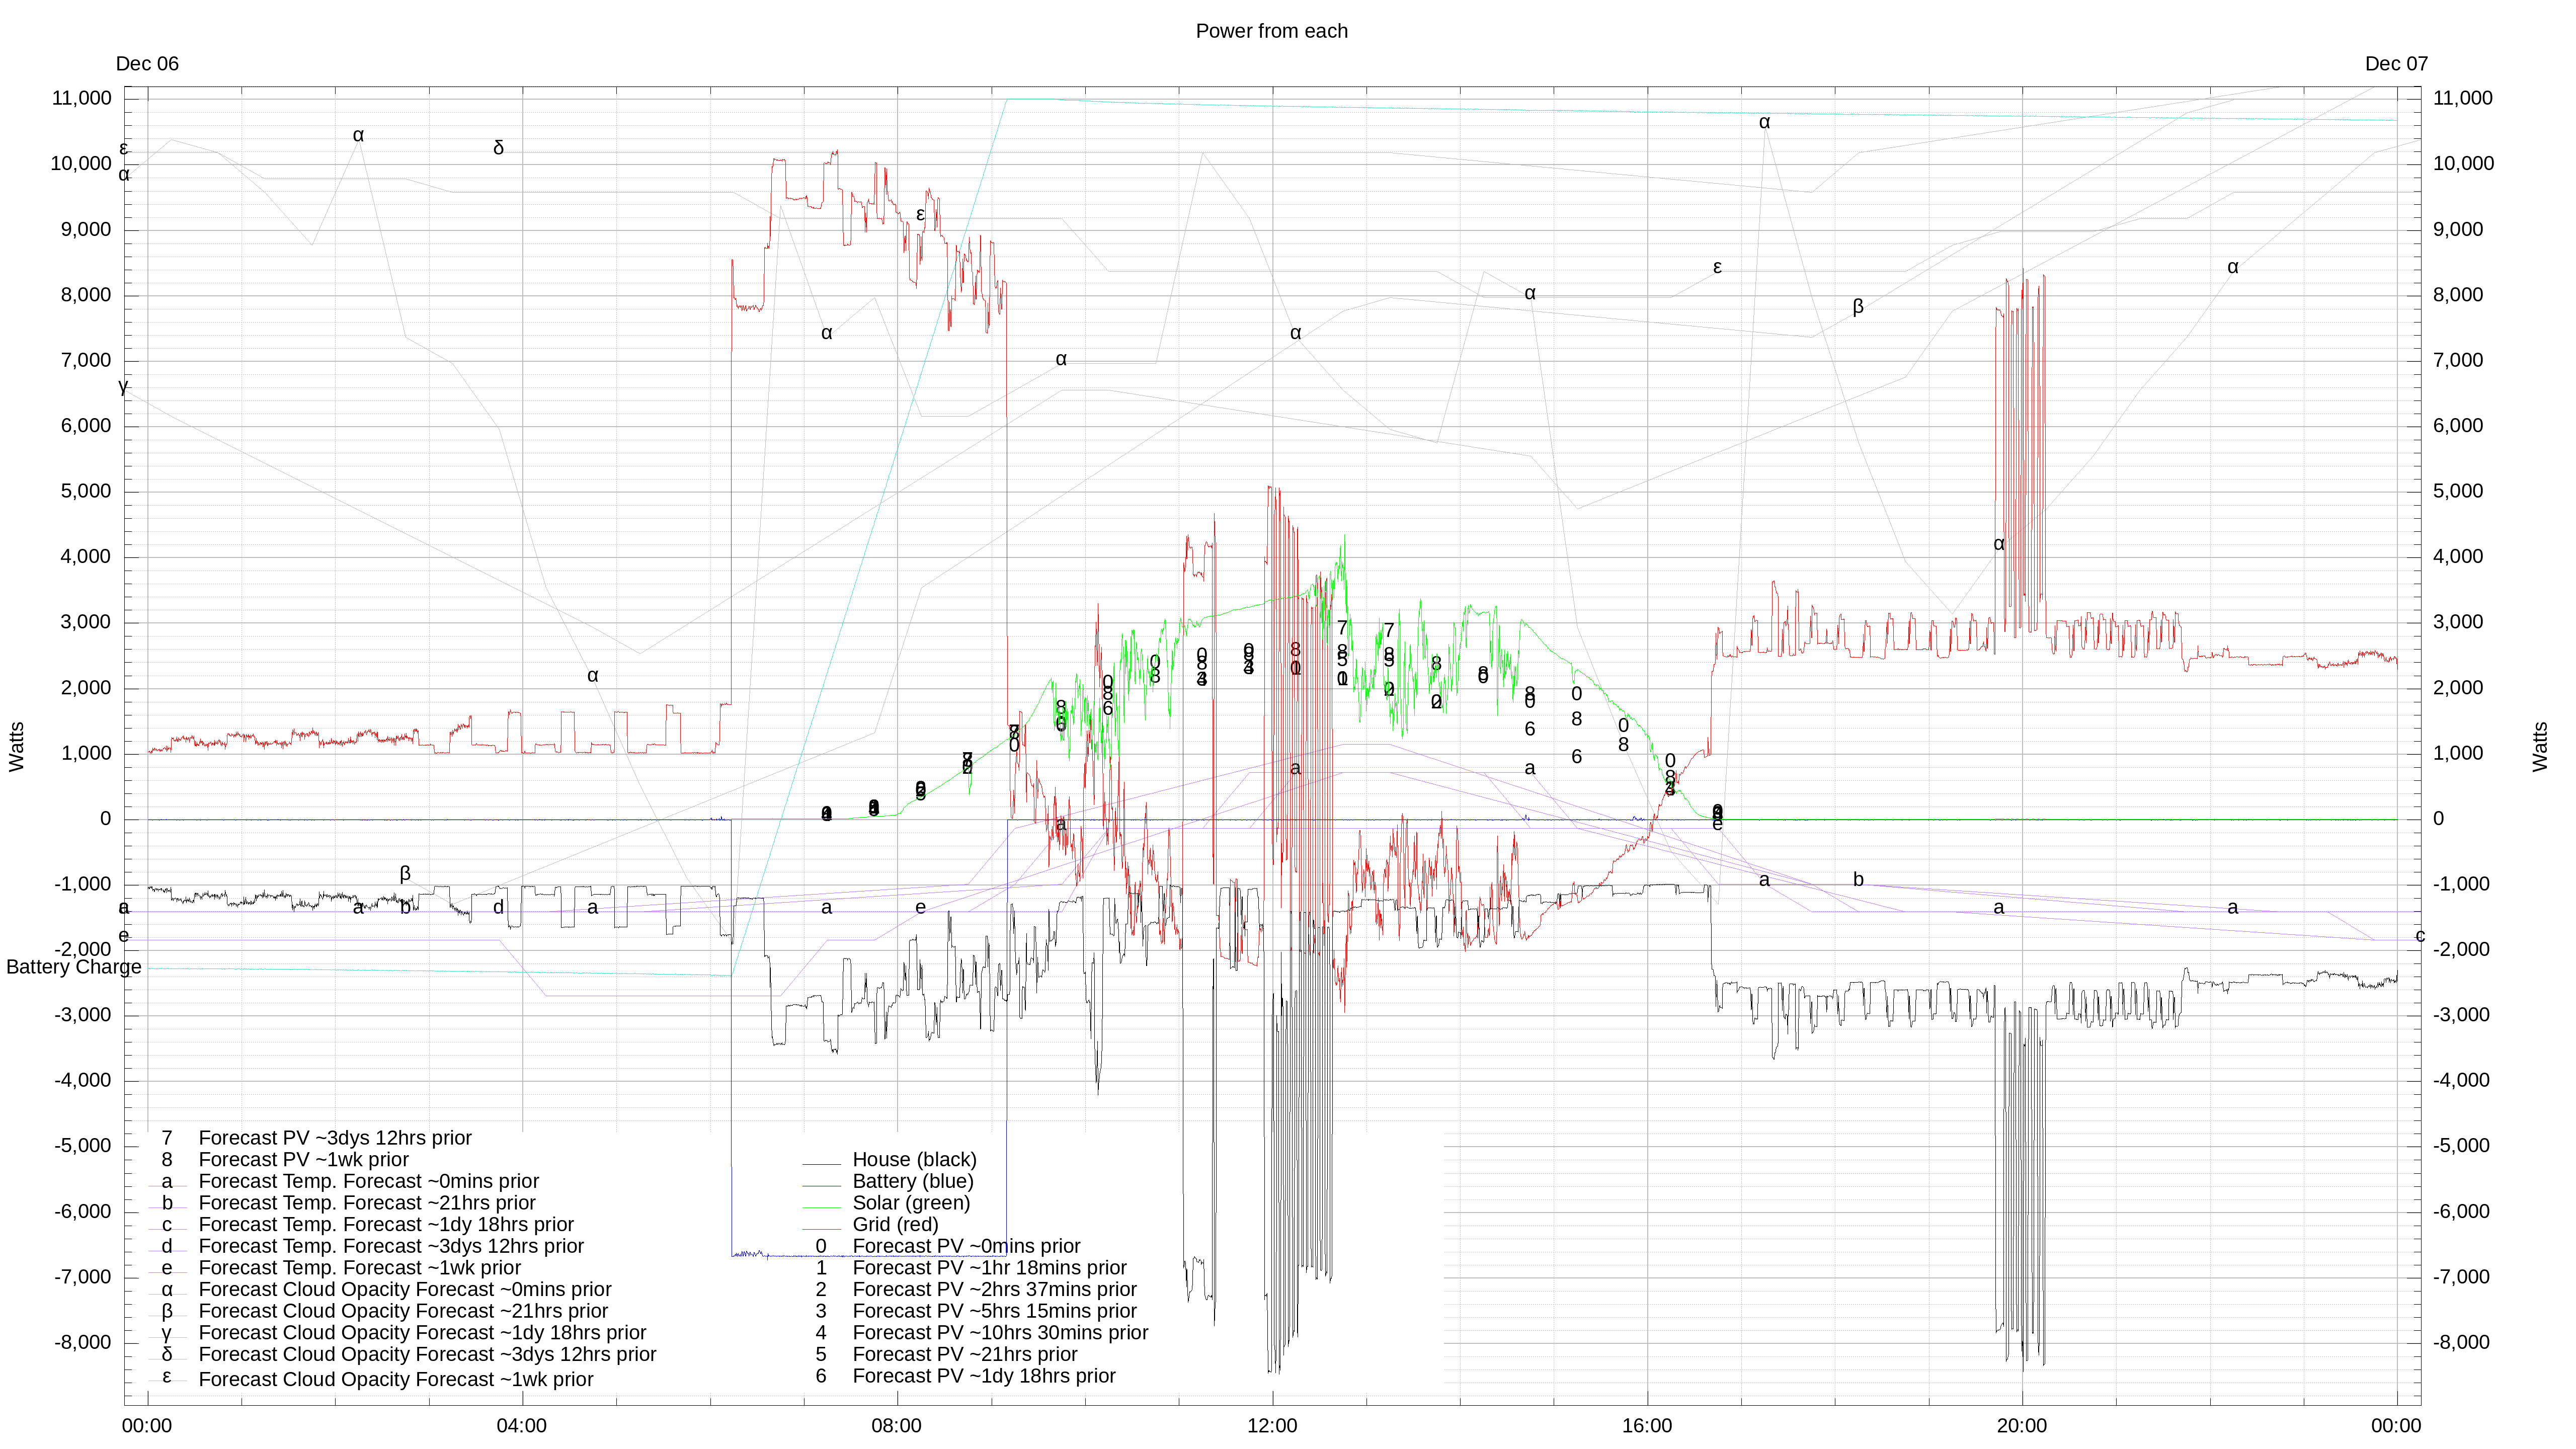Click the left 'Watts' axis title

click(x=16, y=747)
